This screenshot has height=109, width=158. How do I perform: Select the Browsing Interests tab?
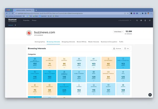point(53,42)
